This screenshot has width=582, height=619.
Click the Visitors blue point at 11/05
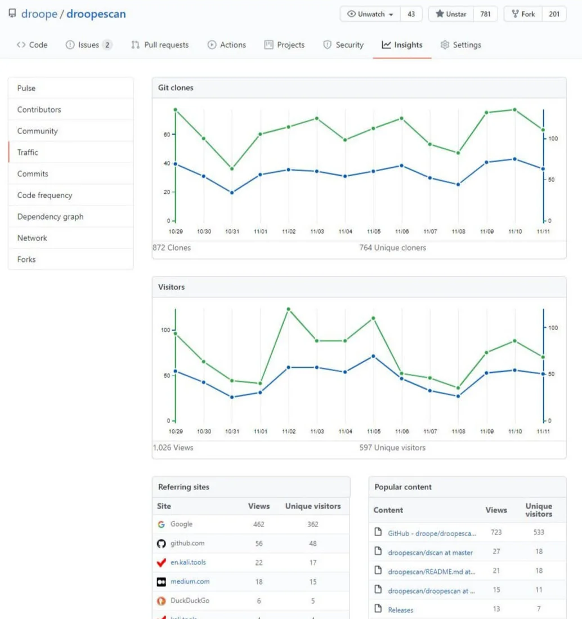point(373,356)
